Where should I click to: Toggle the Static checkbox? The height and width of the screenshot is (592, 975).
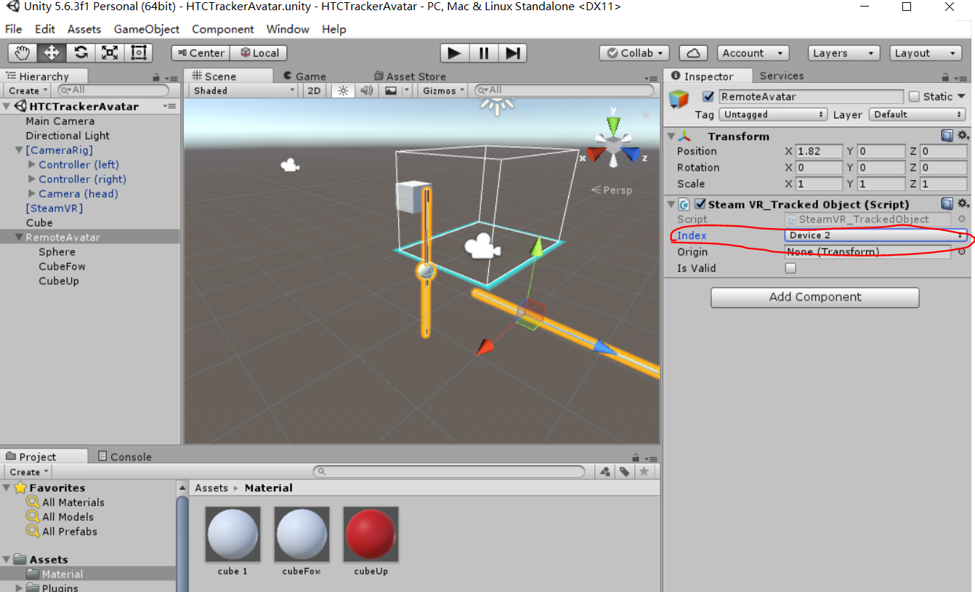[914, 97]
